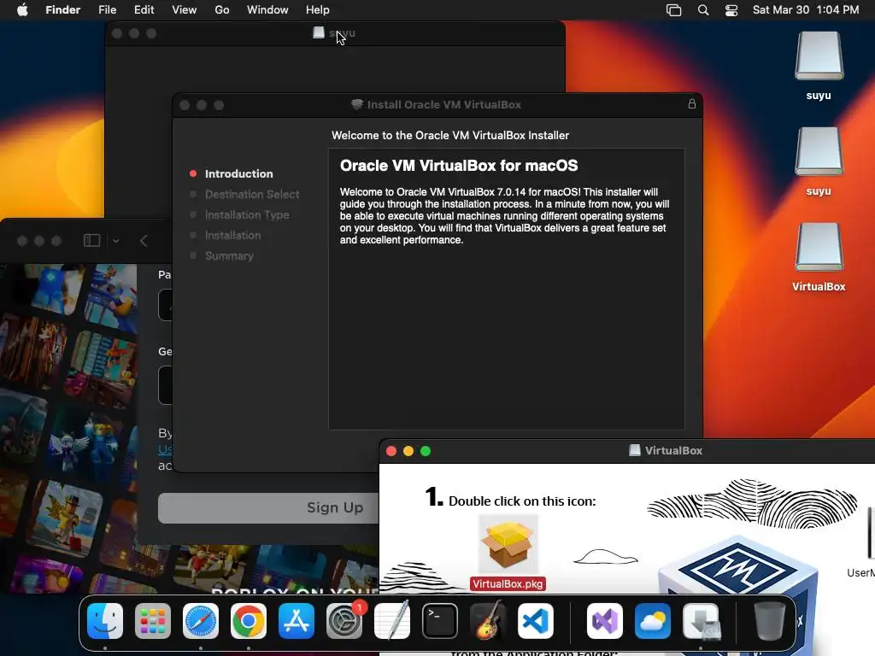Open the Finder menu

pyautogui.click(x=63, y=9)
